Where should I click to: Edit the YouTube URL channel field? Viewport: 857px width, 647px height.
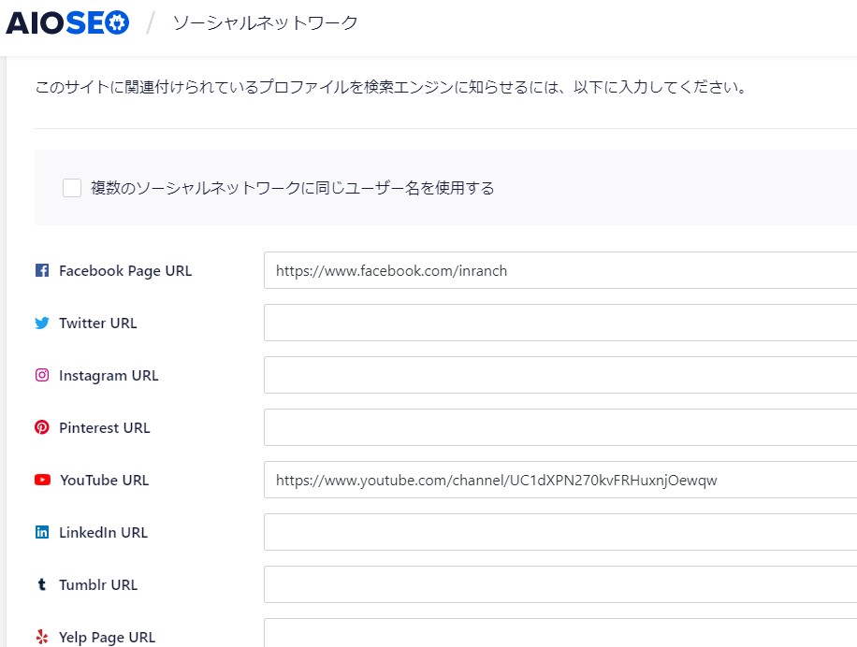pos(560,480)
